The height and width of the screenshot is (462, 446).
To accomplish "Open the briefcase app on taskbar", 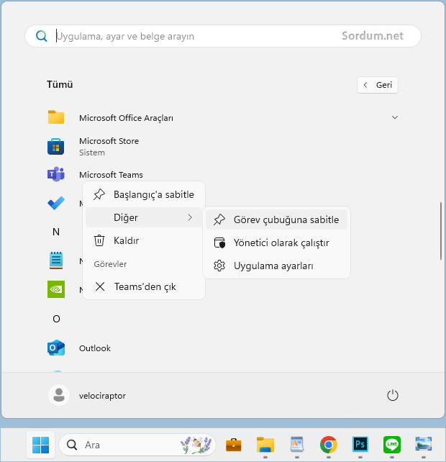I will 234,445.
